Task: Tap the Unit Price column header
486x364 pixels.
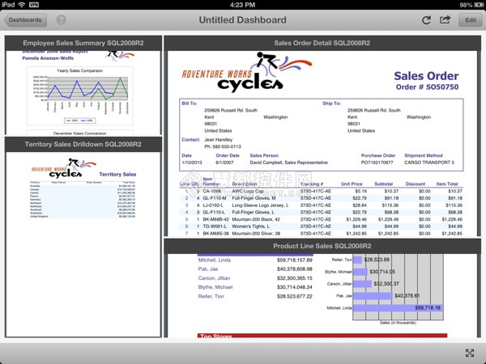Action: tap(352, 184)
